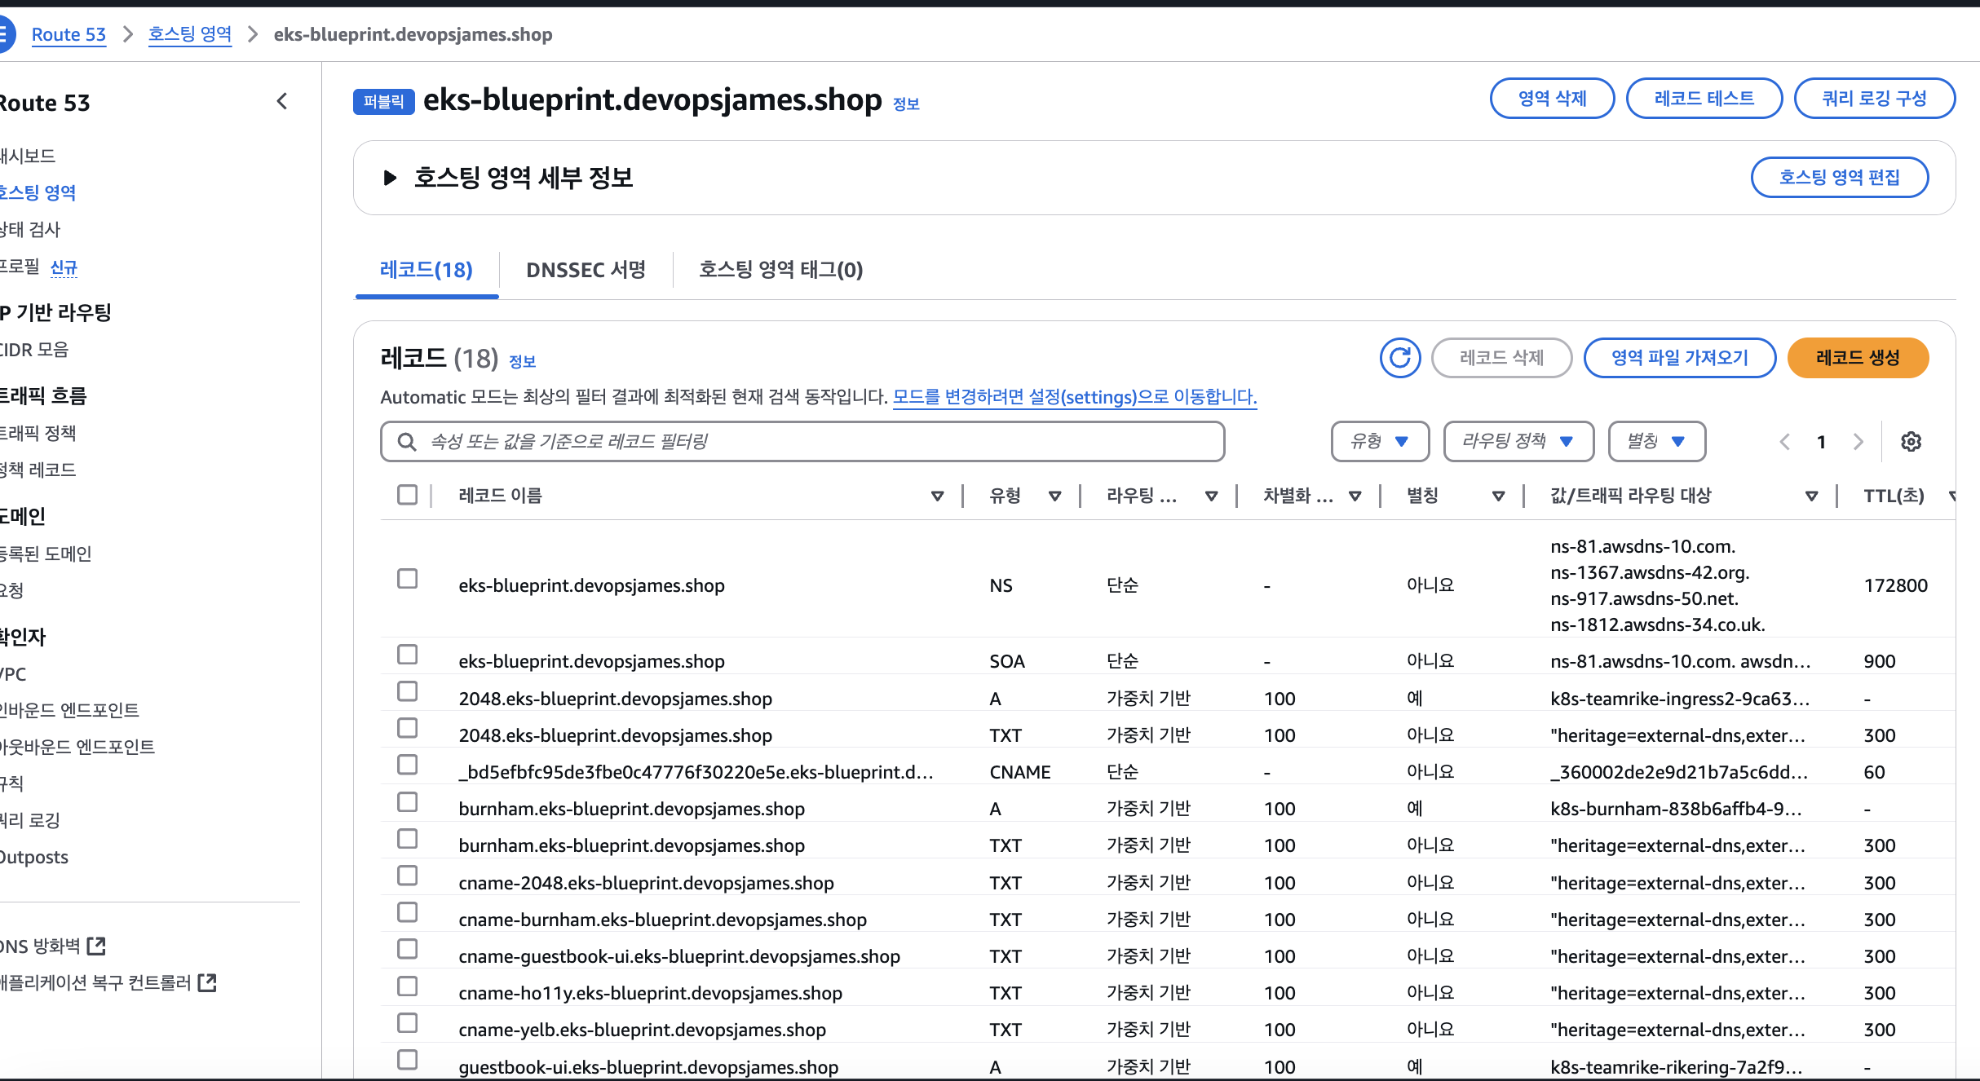This screenshot has width=1980, height=1081.
Task: Click the record filter search field
Action: pyautogui.click(x=803, y=442)
